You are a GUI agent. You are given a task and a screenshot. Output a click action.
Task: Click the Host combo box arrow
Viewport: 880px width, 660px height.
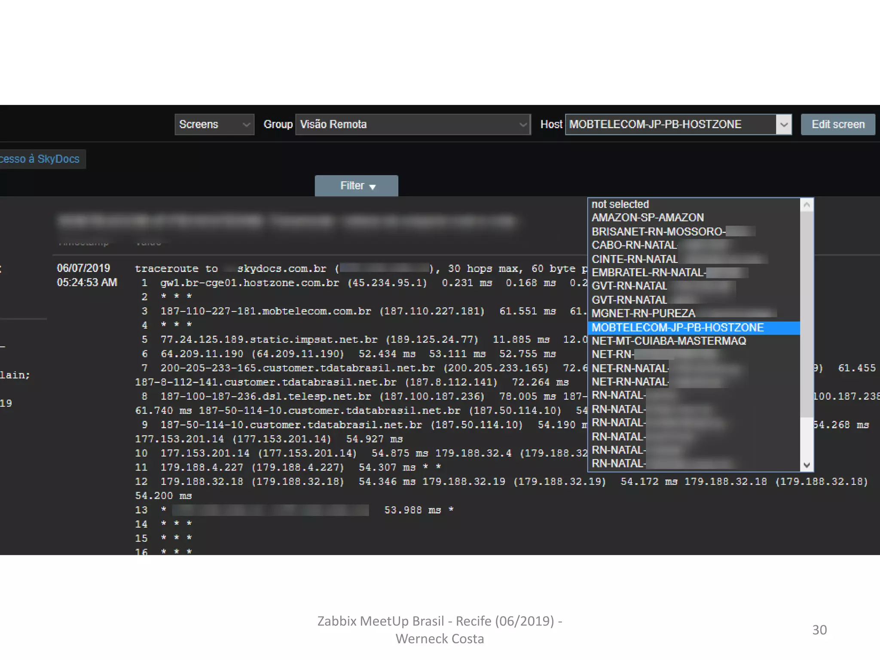784,125
